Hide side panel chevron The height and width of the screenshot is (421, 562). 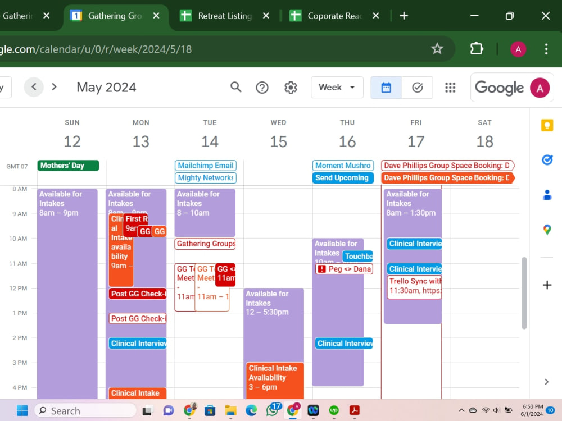[x=547, y=382]
